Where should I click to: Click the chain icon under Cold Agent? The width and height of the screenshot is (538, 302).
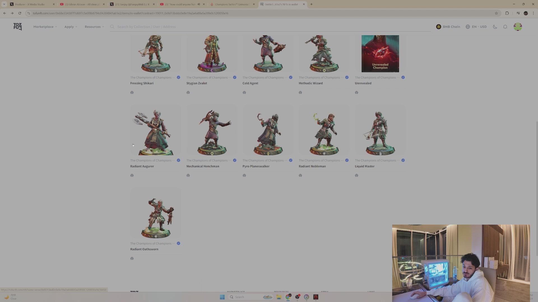pyautogui.click(x=244, y=93)
